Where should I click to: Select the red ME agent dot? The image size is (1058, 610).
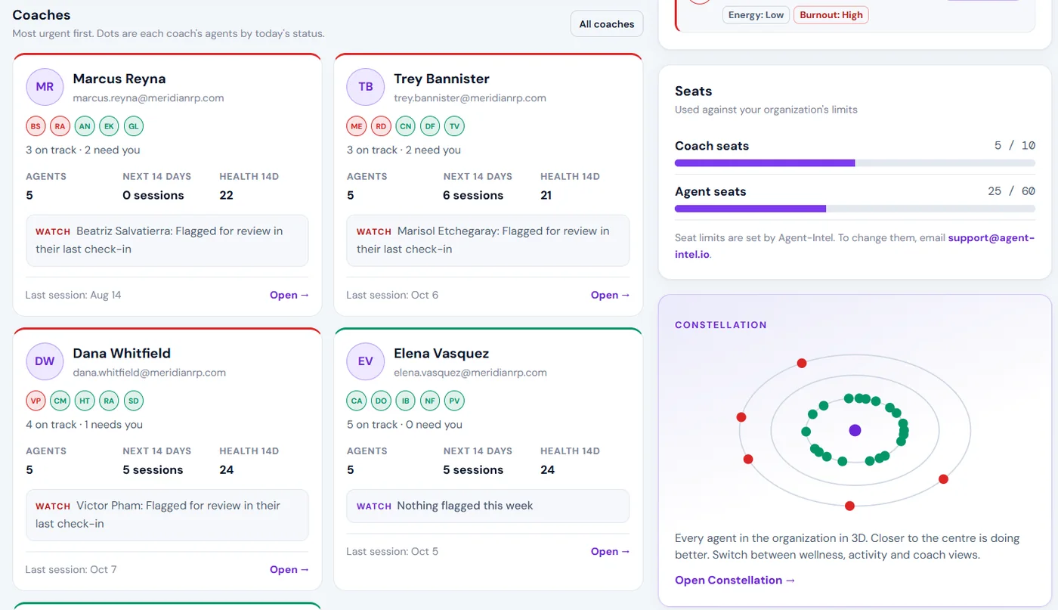point(357,126)
